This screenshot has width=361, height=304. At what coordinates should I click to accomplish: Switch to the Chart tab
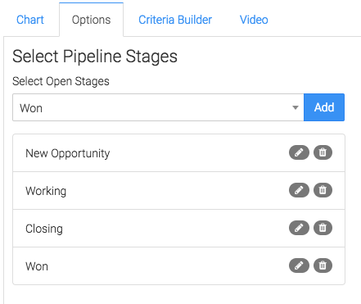point(30,20)
